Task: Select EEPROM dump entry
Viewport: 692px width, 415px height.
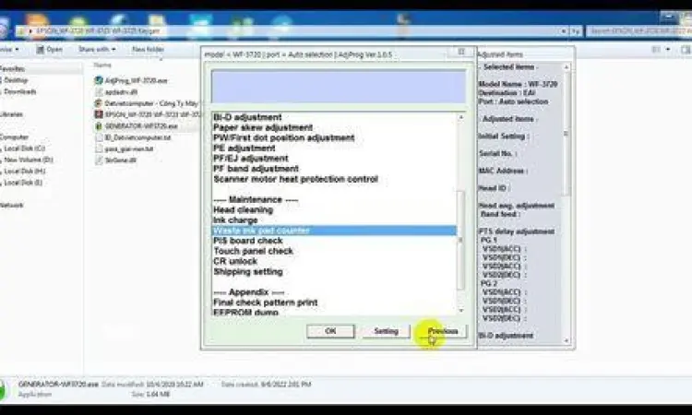Action: point(245,313)
